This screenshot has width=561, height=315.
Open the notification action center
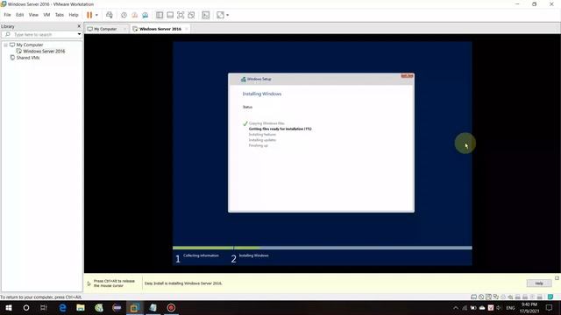click(x=550, y=307)
